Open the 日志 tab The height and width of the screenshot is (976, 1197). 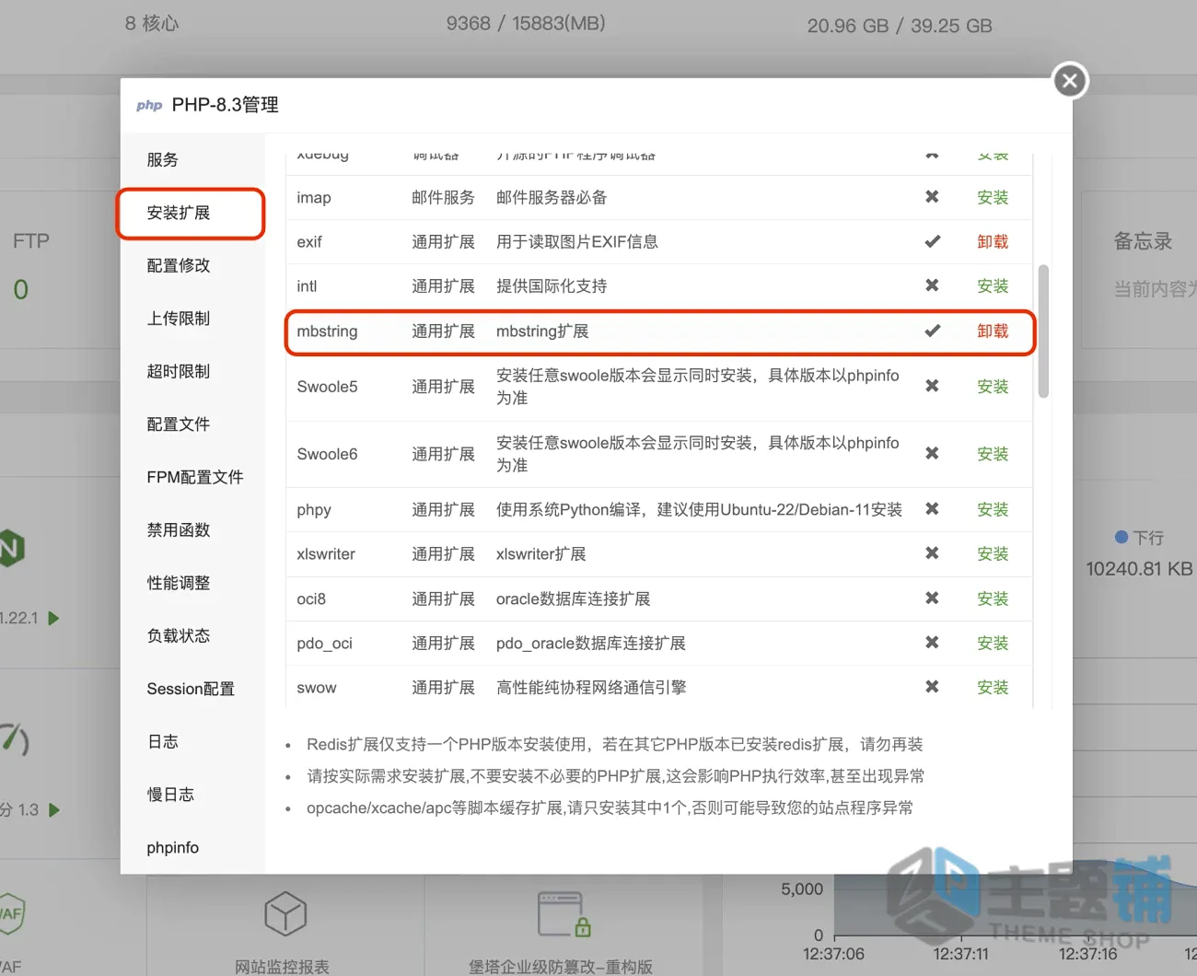coord(163,742)
